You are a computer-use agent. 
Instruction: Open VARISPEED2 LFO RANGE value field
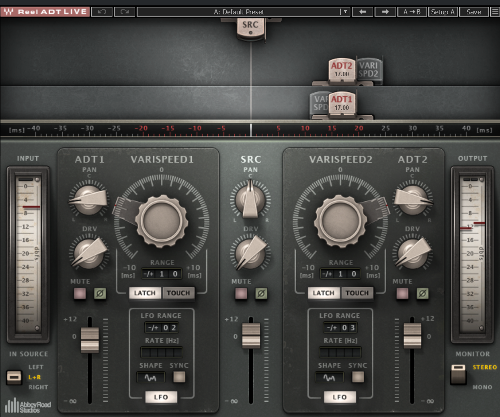click(x=340, y=328)
